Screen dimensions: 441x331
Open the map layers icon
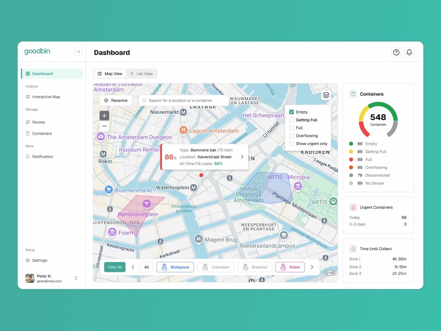[326, 95]
